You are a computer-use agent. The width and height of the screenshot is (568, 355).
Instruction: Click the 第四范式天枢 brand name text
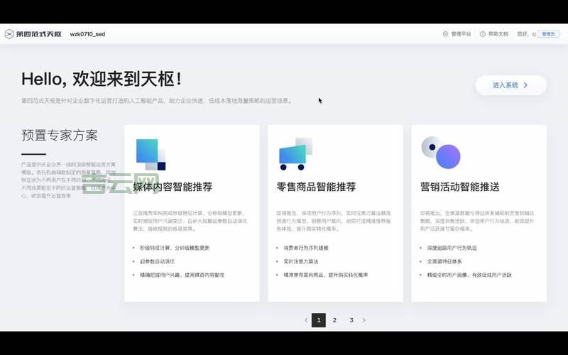pos(39,34)
